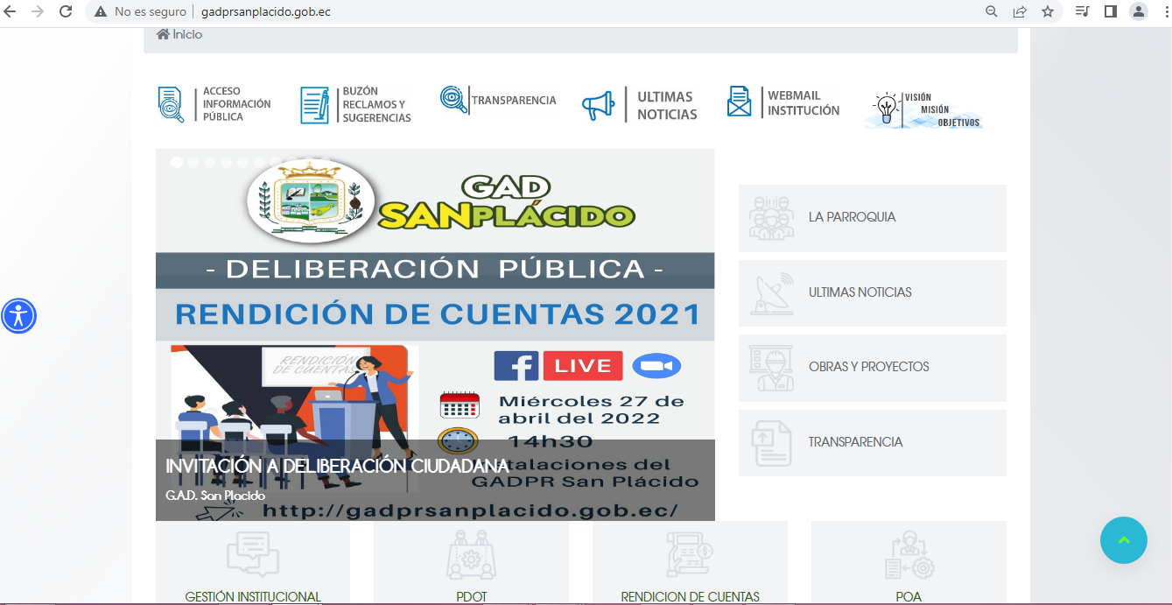Click the PDOT tile

pyautogui.click(x=471, y=565)
